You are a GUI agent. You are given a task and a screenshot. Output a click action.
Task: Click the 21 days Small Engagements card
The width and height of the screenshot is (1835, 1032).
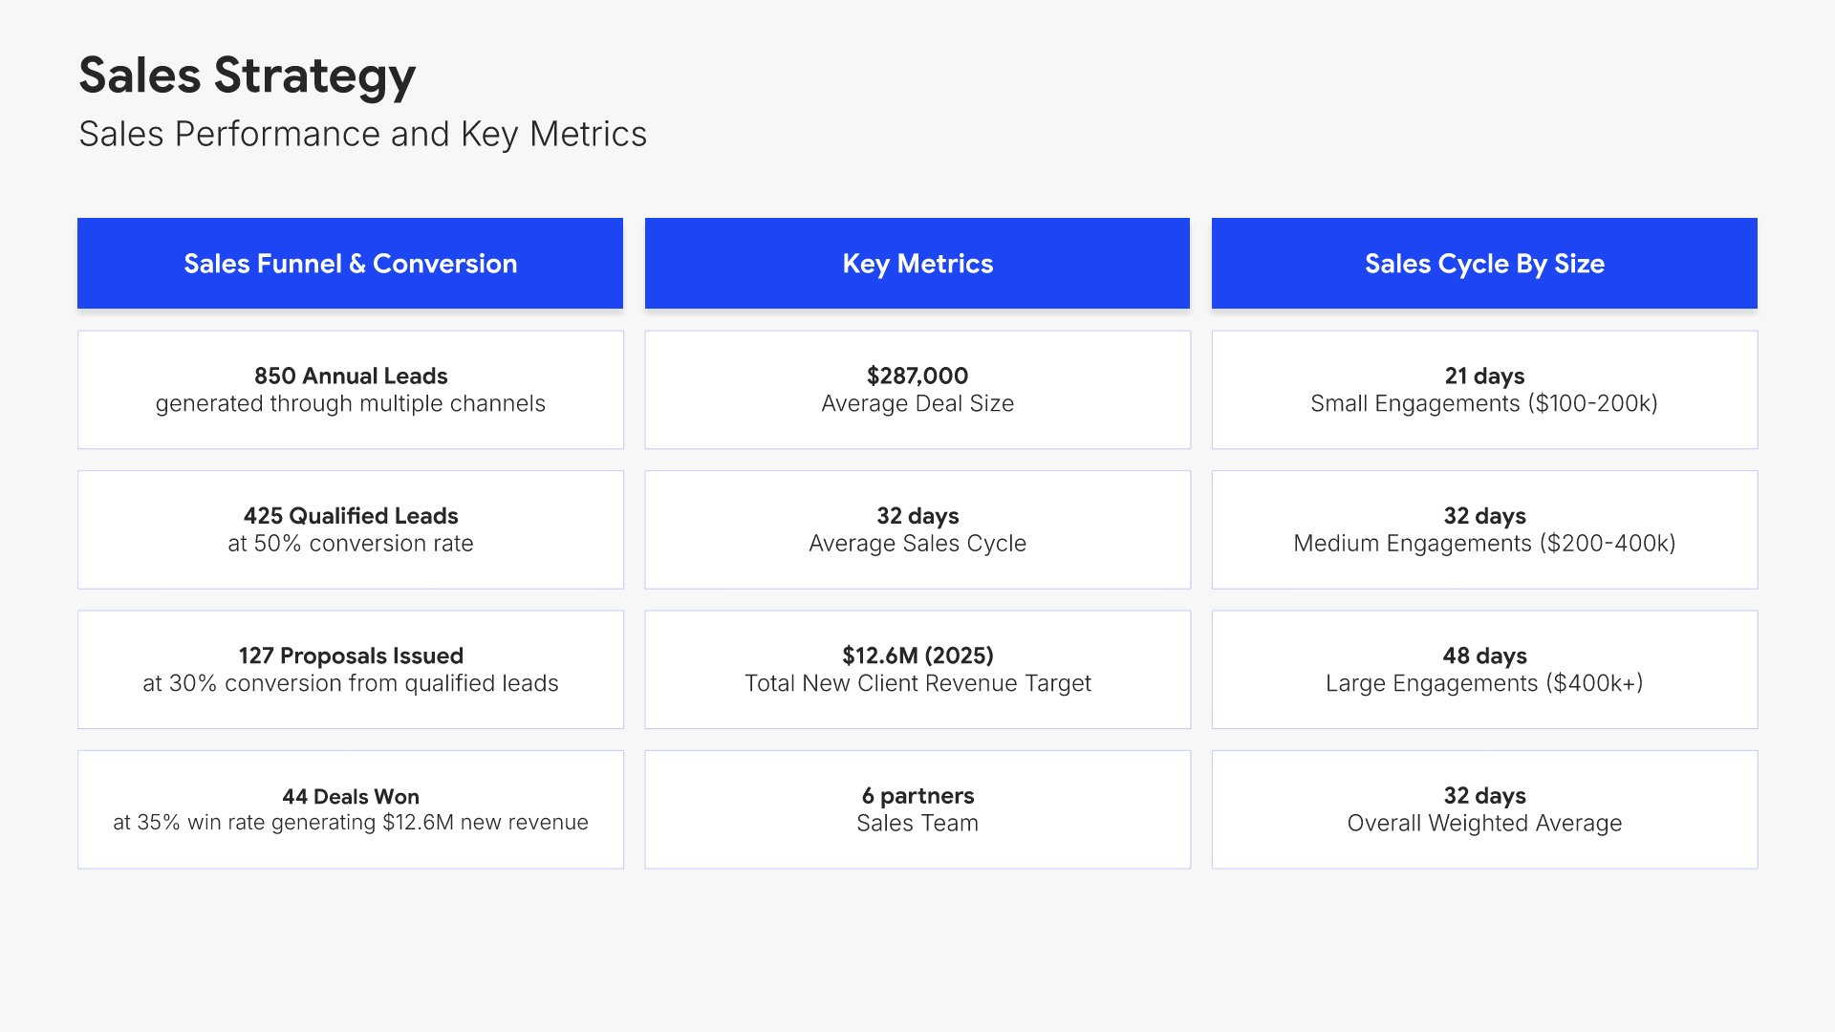[1484, 390]
